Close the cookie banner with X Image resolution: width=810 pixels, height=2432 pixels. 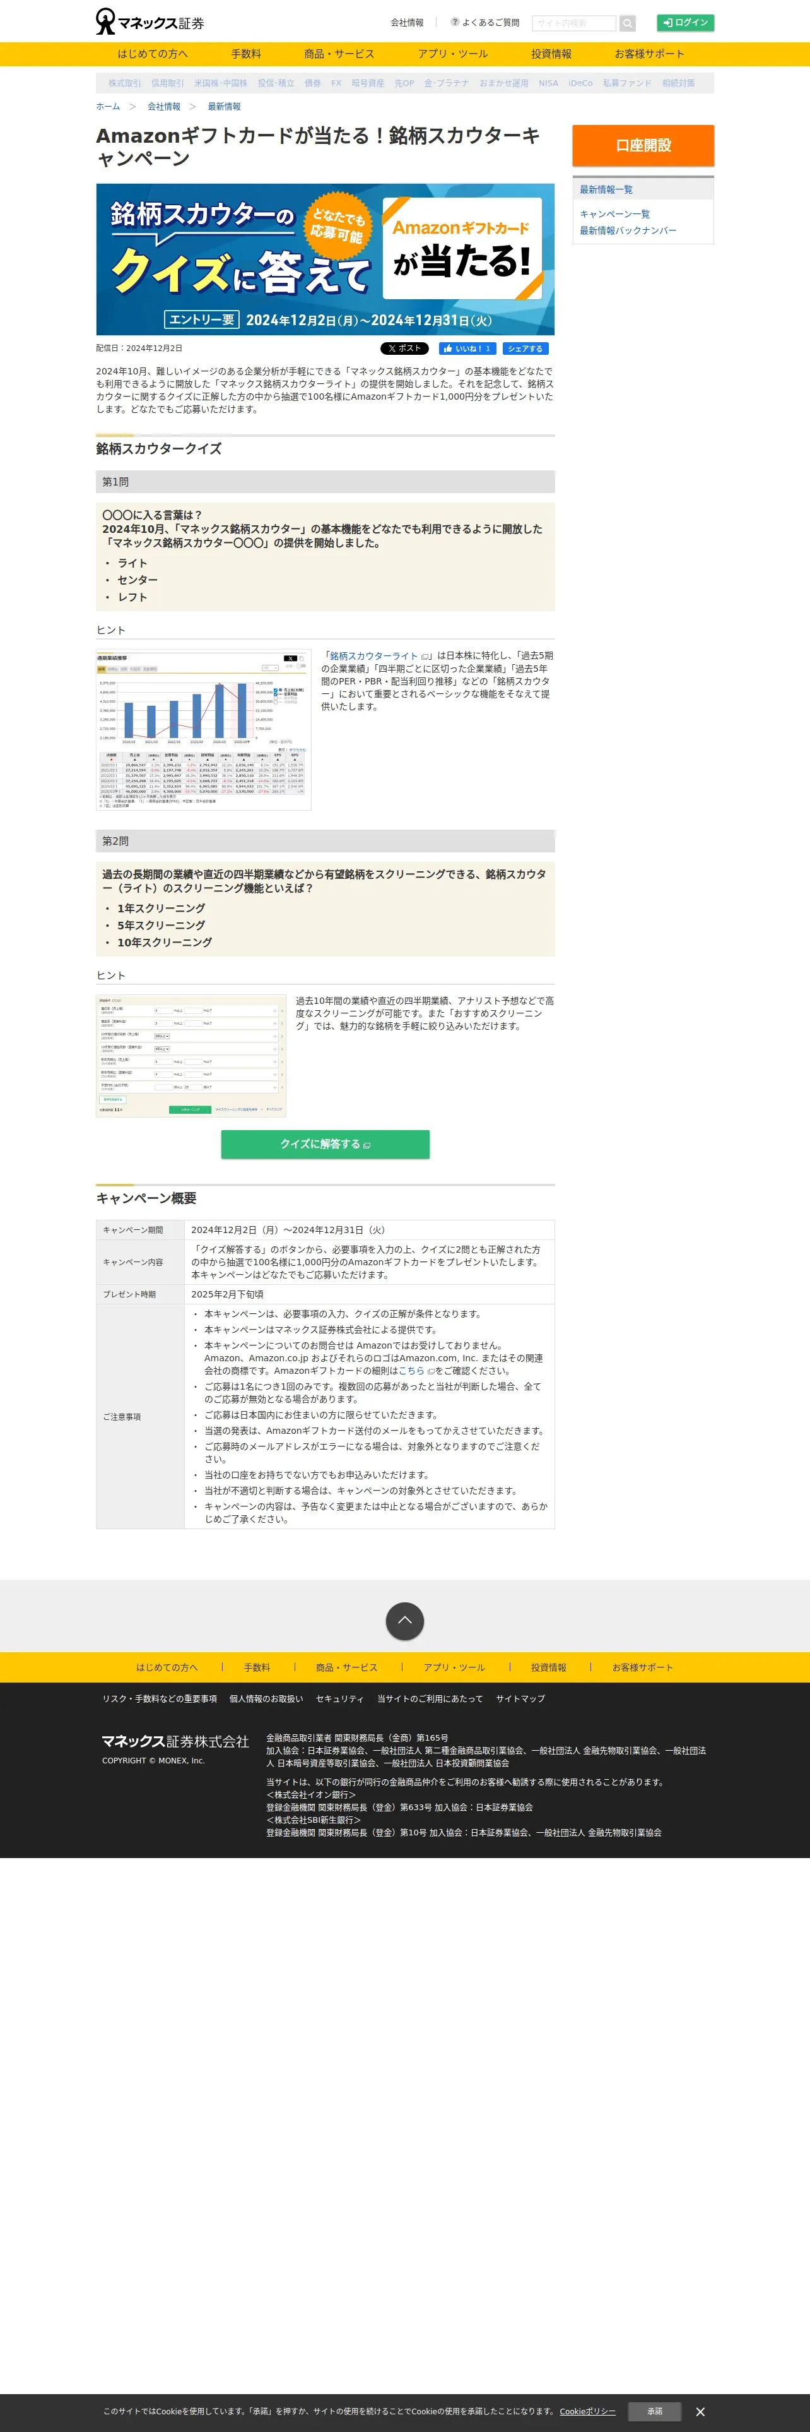pos(701,2411)
